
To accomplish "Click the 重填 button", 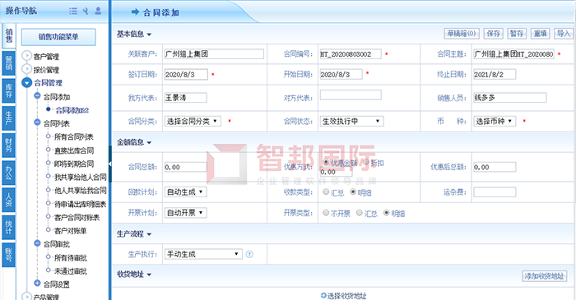I will [540, 34].
